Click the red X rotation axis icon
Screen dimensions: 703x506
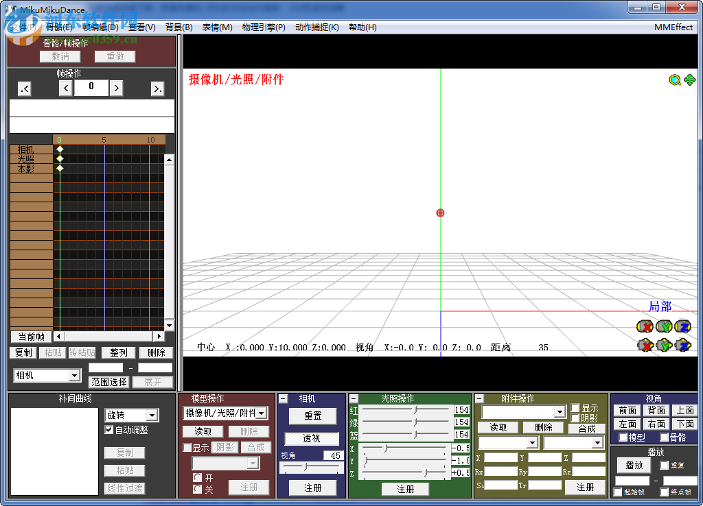pos(645,326)
